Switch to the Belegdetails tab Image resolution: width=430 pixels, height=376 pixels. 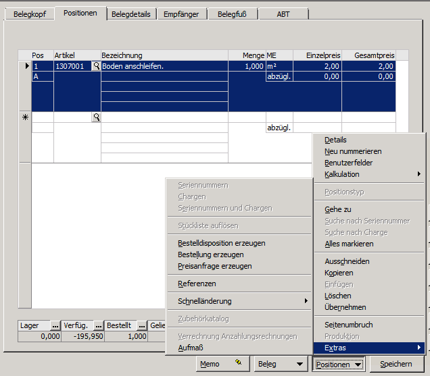pos(133,14)
